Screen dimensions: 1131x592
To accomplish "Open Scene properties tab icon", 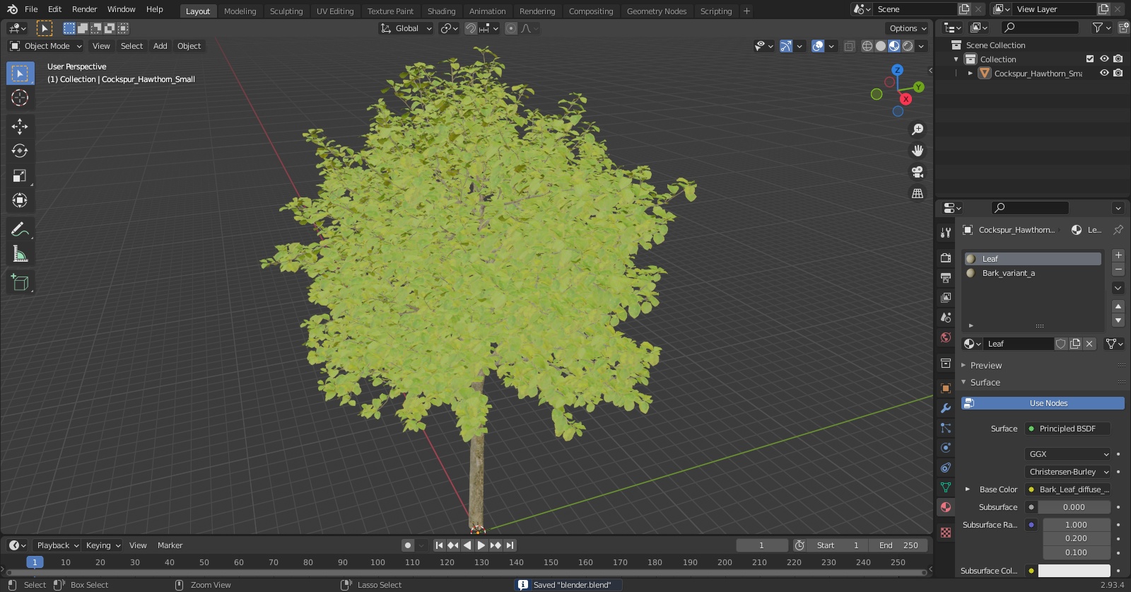I will pyautogui.click(x=946, y=317).
